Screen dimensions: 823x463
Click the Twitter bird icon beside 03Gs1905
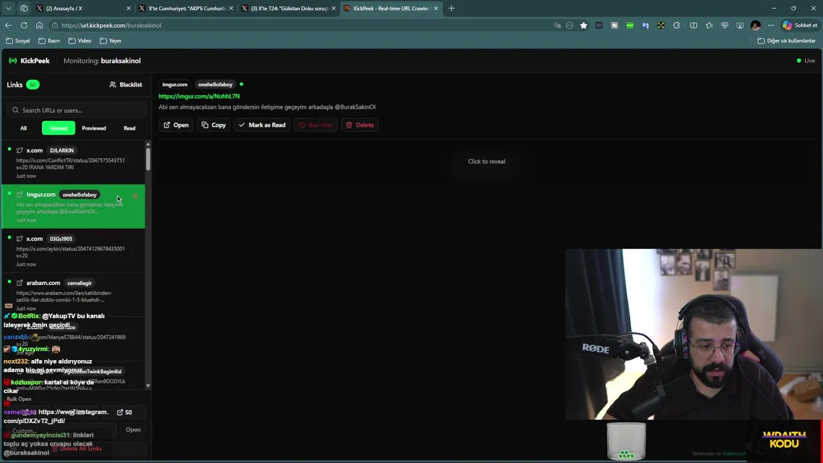(x=19, y=239)
